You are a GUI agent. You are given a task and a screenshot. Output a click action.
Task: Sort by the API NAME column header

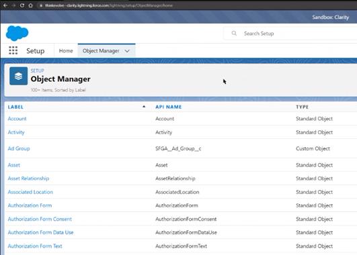coord(169,107)
